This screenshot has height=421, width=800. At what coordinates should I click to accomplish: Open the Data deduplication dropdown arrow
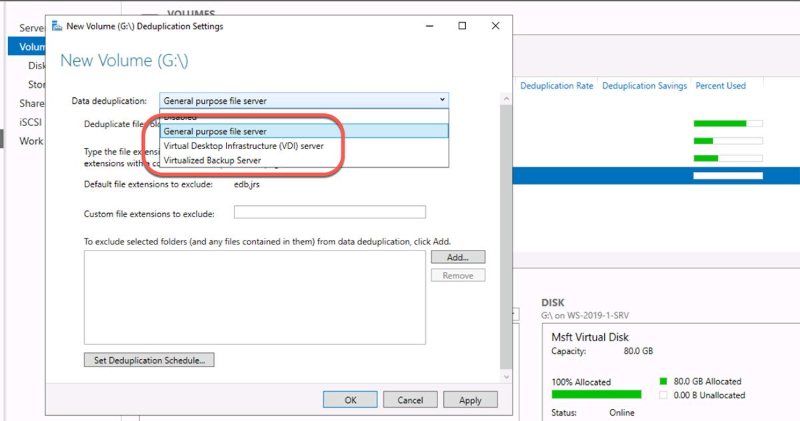point(441,98)
